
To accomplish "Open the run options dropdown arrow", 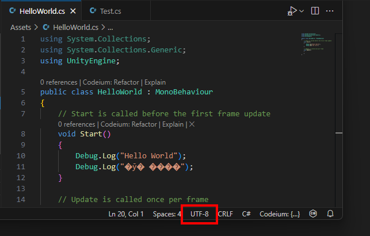I will [302, 11].
